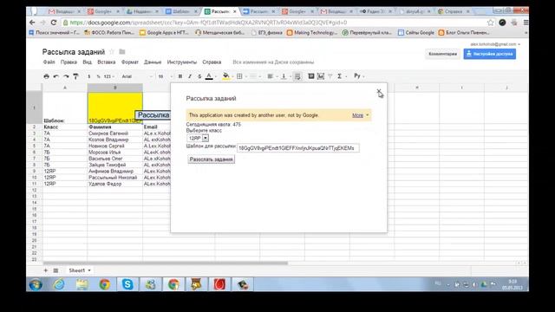Screen dimensions: 555x312
Task: Open the Файл menu
Action: point(49,62)
